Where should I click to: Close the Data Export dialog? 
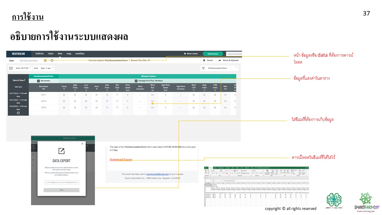[82, 144]
